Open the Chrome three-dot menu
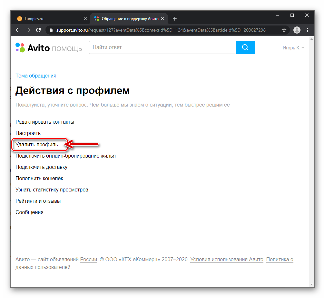Image resolution: width=325 pixels, height=298 pixels. pyautogui.click(x=307, y=30)
